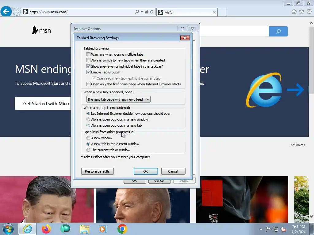Click Cancel in Tabbed Browsing Settings

(x=173, y=171)
